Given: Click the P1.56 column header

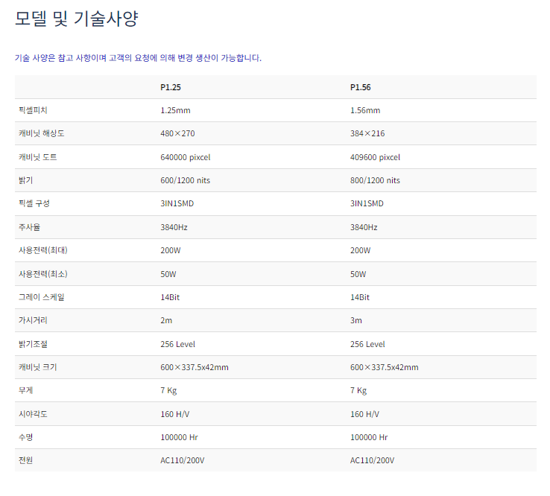Looking at the screenshot, I should click(x=360, y=87).
